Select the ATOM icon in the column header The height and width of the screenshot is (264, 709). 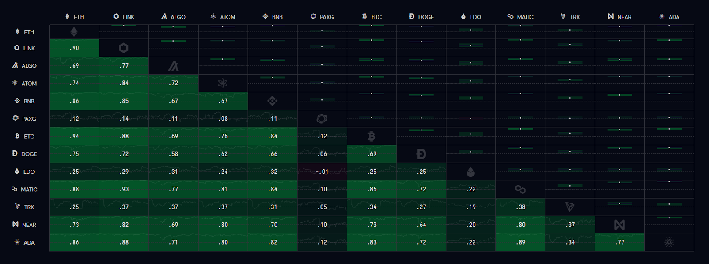(214, 16)
